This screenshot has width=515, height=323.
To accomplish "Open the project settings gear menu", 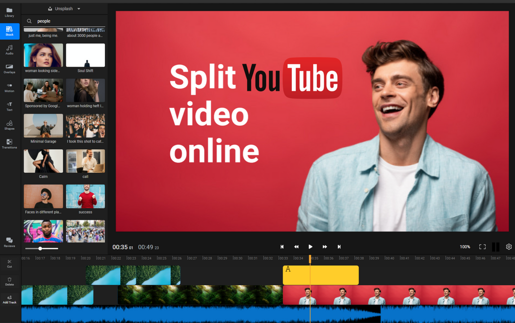I will tap(509, 247).
